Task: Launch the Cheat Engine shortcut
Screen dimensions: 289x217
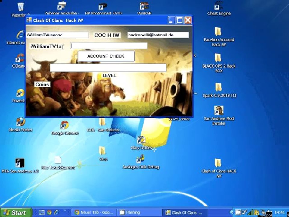Action: 219,6
